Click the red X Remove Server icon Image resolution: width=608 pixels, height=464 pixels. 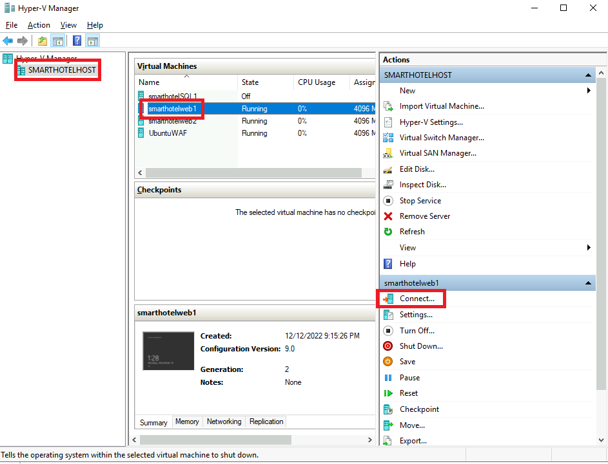(387, 216)
